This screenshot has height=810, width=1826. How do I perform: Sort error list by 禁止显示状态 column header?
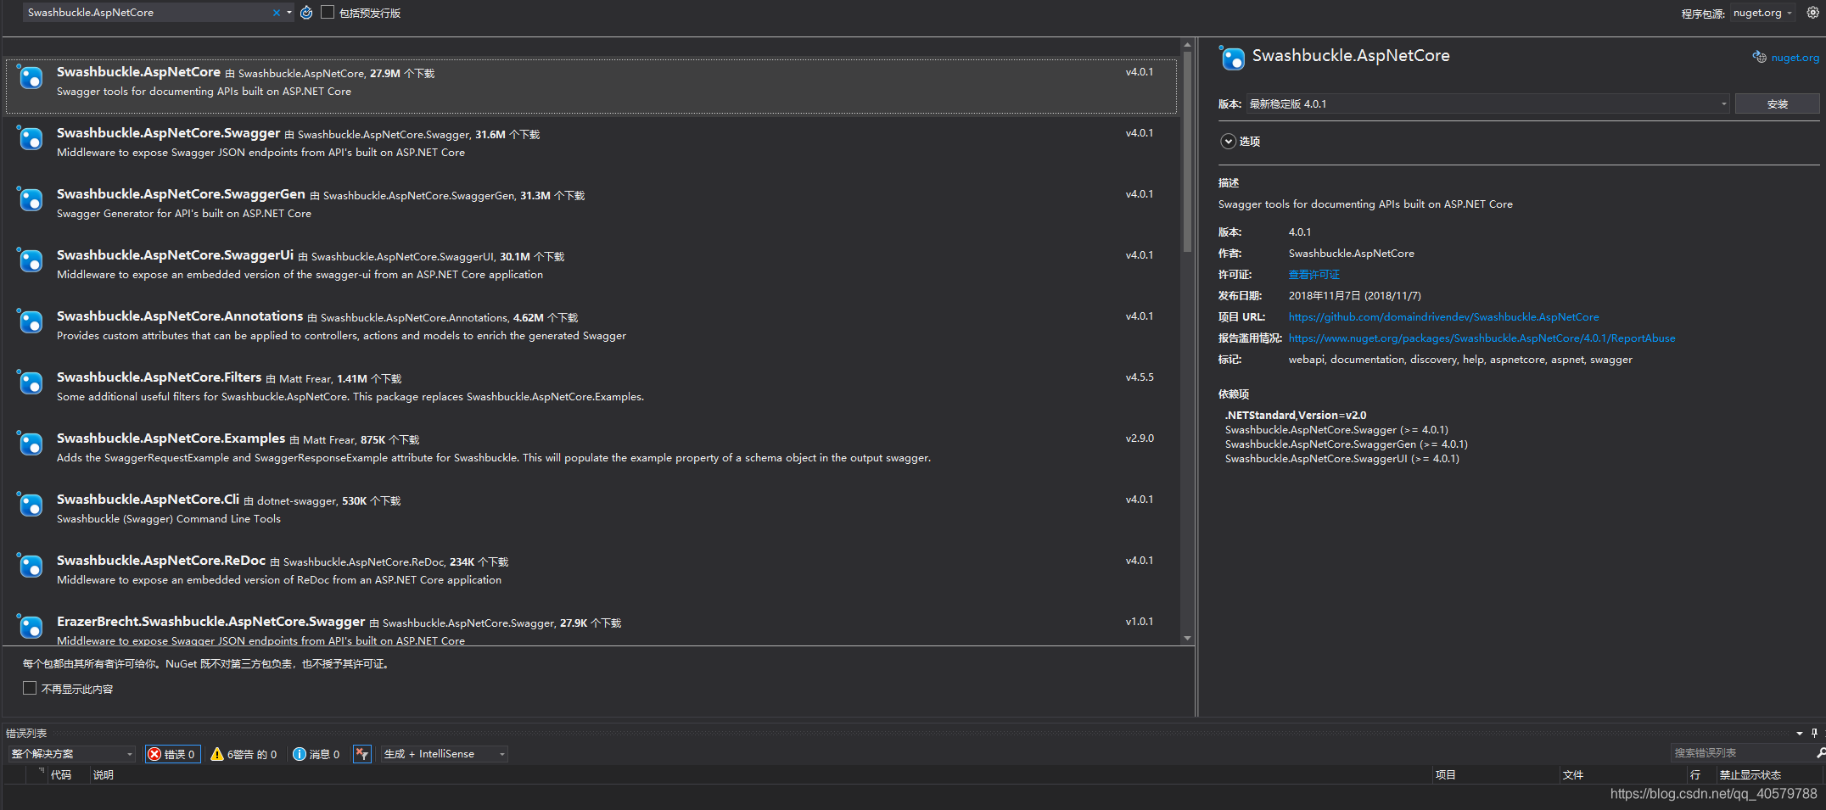click(1750, 775)
